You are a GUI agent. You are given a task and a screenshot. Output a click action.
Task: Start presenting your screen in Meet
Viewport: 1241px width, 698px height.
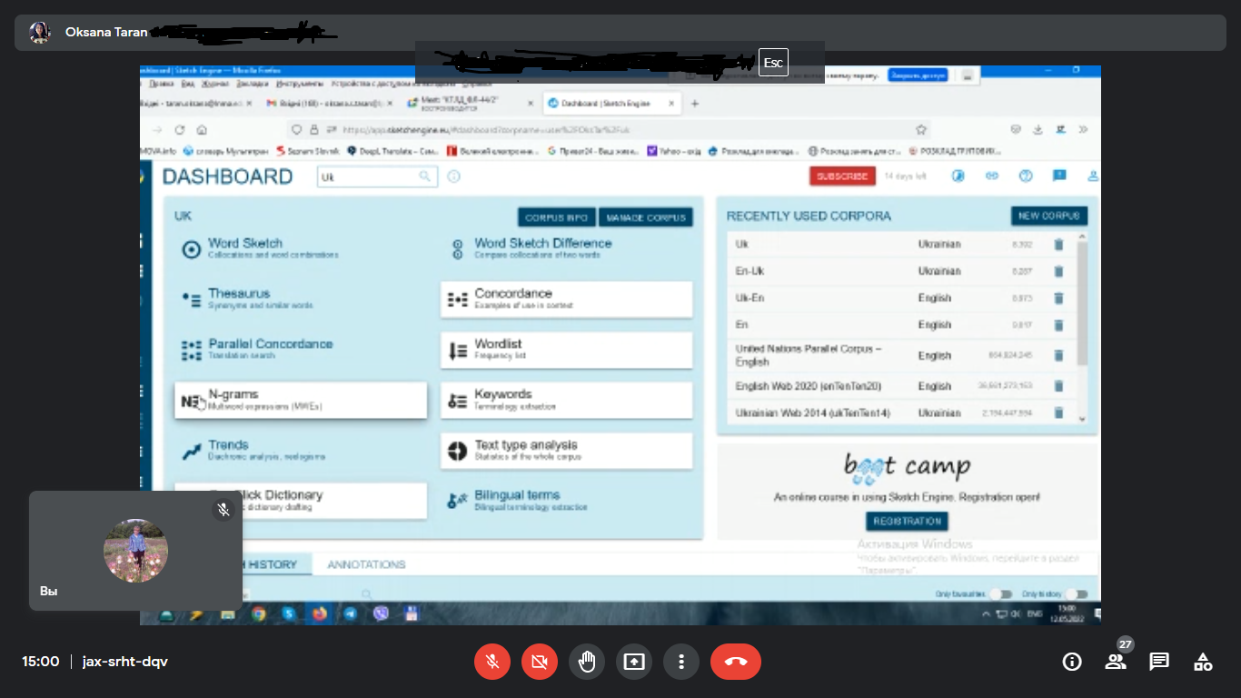pos(634,662)
